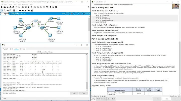Switch to Logical workspace view

coord(5,13)
